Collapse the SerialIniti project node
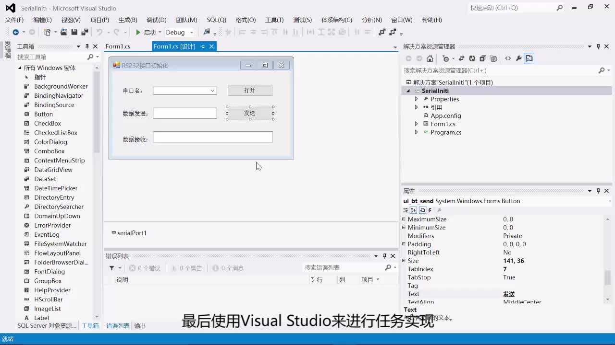This screenshot has height=345, width=615. coord(408,91)
